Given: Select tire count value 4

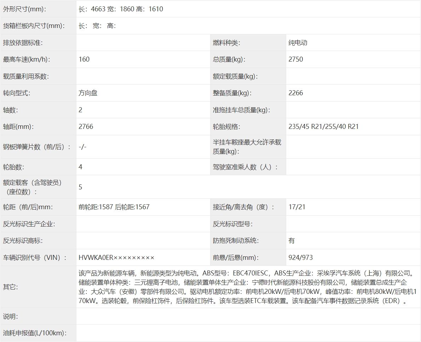Looking at the screenshot, I should 80,167.
